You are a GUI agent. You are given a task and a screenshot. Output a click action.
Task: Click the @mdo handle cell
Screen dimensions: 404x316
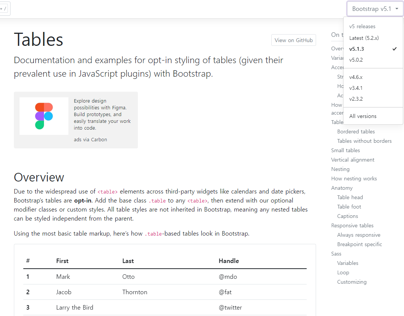tap(228, 277)
